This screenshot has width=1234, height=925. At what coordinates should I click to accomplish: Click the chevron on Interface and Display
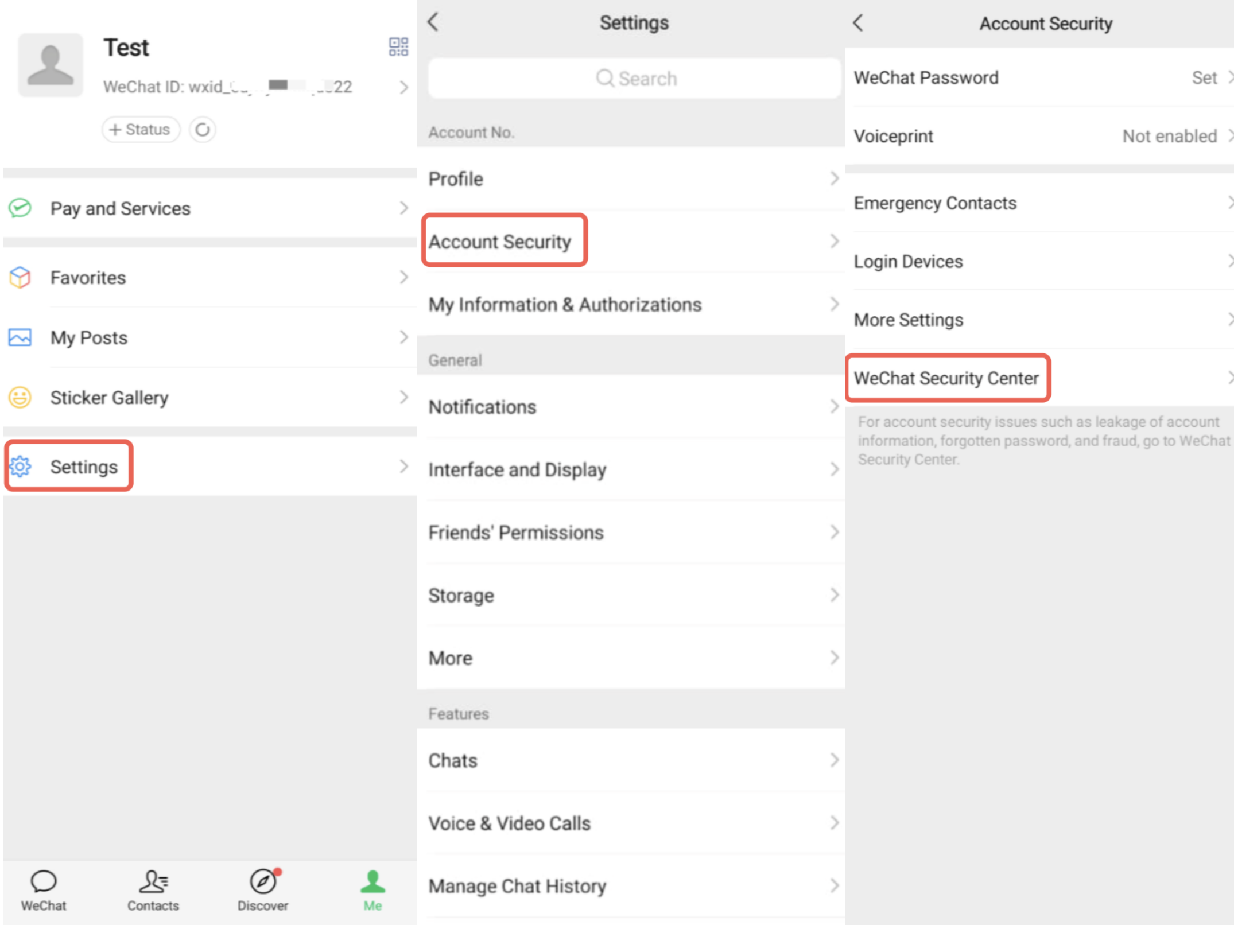(x=835, y=469)
